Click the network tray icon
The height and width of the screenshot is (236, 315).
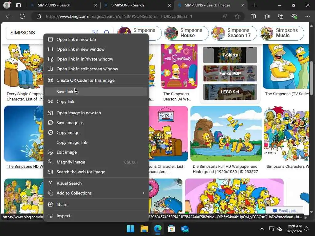(x=272, y=229)
